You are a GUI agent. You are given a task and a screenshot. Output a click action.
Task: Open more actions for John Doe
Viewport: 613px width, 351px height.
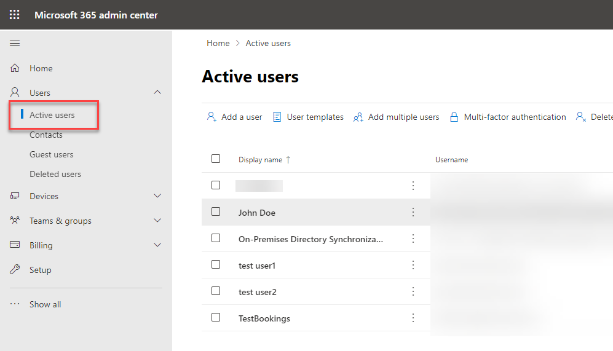[413, 212]
